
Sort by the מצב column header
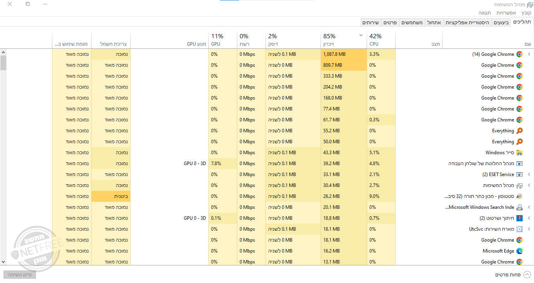coord(419,40)
